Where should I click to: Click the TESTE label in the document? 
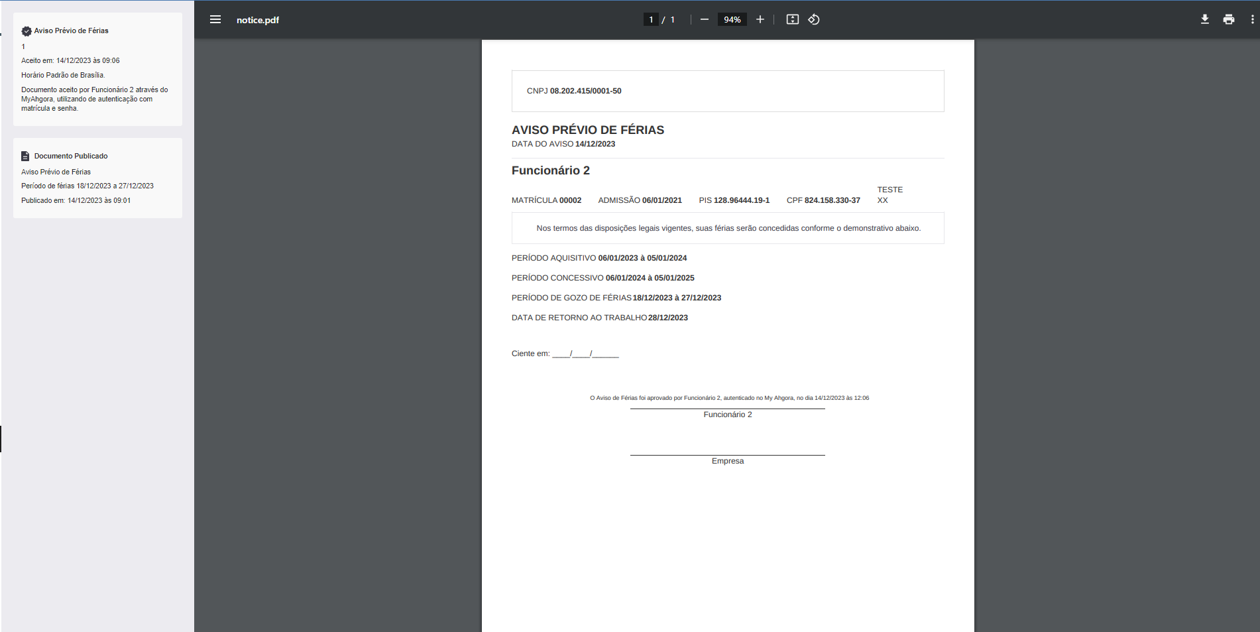(x=890, y=190)
